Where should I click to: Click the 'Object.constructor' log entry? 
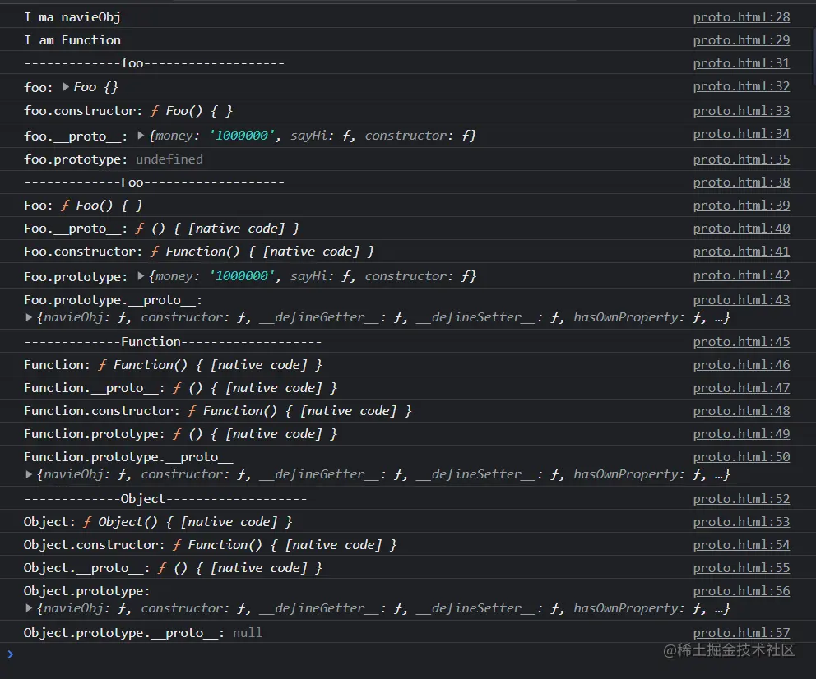pyautogui.click(x=211, y=545)
